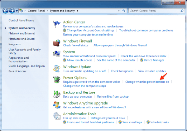Image resolution: width=187 pixels, height=131 pixels.
Task: Open the Windows Firewall icon
Action: tap(57, 43)
